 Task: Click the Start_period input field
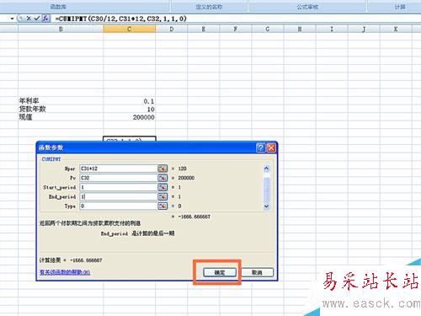(x=119, y=187)
